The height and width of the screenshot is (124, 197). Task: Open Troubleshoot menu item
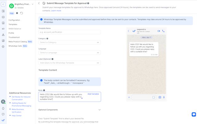pyautogui.click(x=14, y=37)
